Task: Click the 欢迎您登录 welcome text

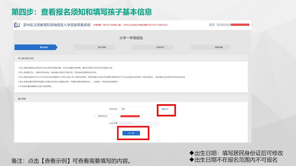Action: tap(223, 25)
